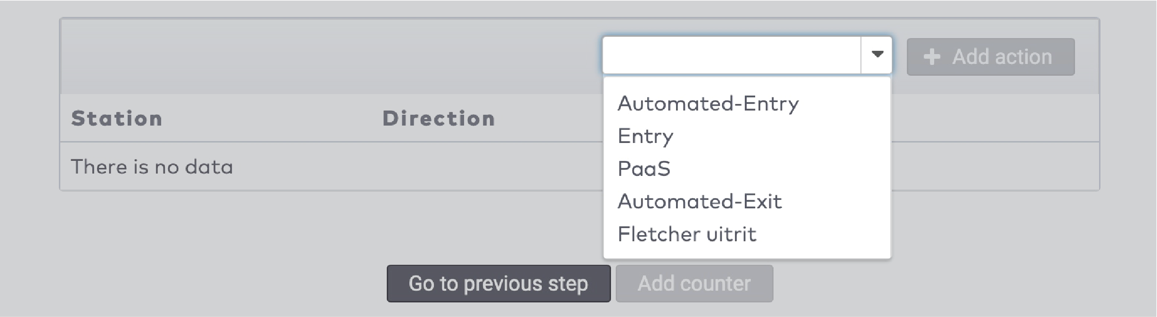Click the table header bar

click(x=283, y=118)
